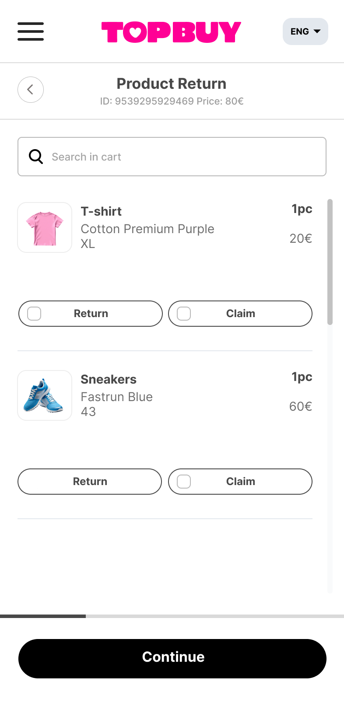Select the T-shirt item name
Viewport: 344px width, 702px height.
click(x=101, y=211)
